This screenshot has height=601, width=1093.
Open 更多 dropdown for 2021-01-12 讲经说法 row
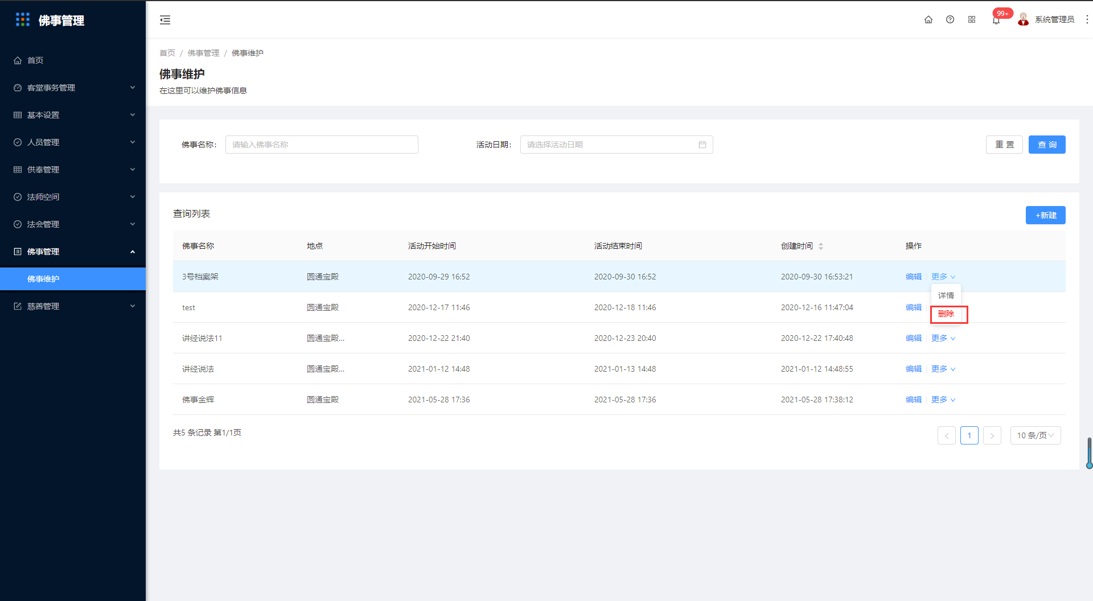pyautogui.click(x=943, y=369)
